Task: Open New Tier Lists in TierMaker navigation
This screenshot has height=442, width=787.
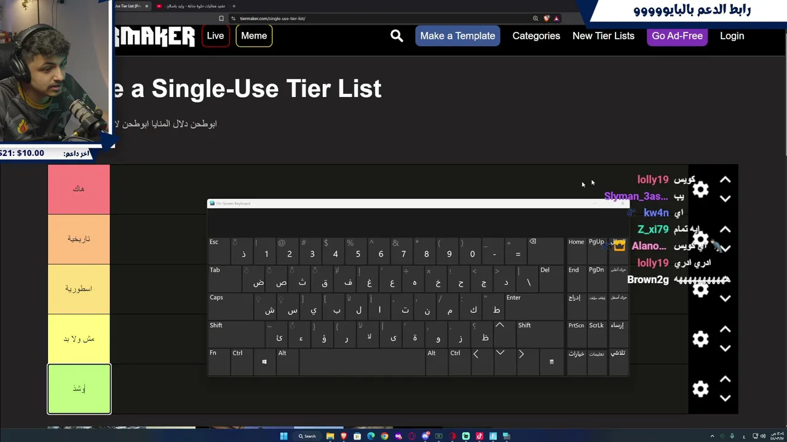Action: [603, 36]
